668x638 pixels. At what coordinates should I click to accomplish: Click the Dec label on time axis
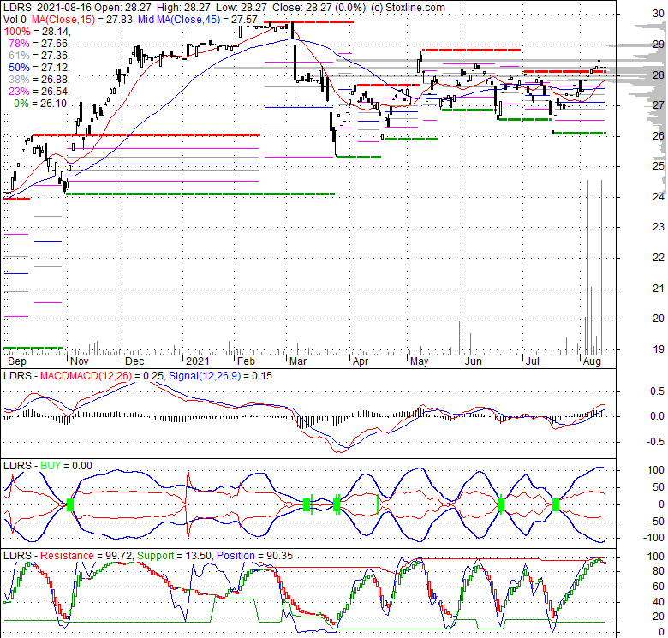[x=134, y=361]
